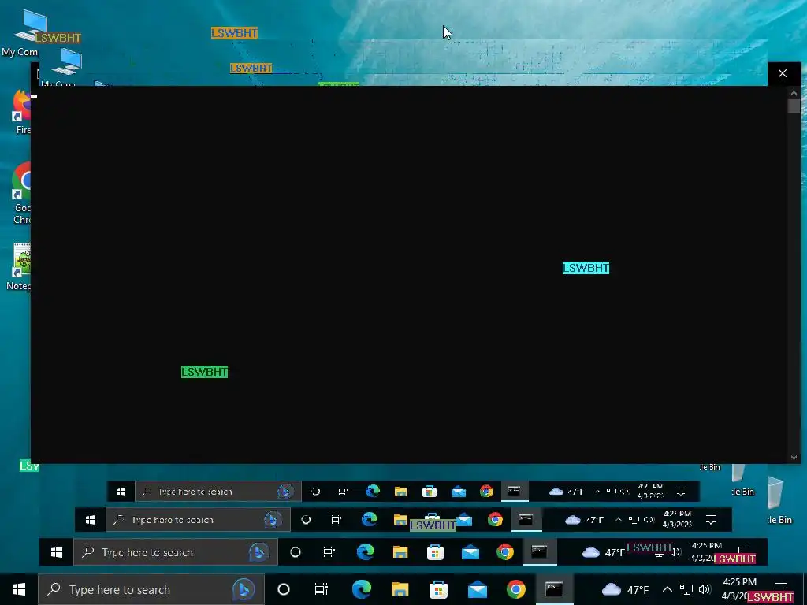Viewport: 807px width, 605px height.
Task: Open the 4:25 PM clock on bottommost taskbar
Action: coord(739,589)
